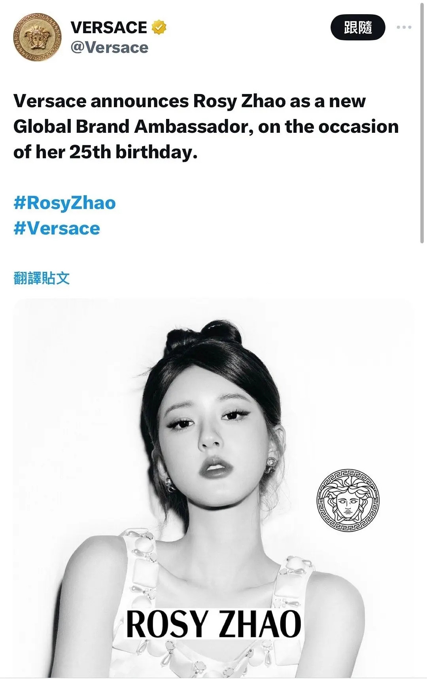Open the three-dot more options menu
Image resolution: width=427 pixels, height=679 pixels.
tap(404, 27)
